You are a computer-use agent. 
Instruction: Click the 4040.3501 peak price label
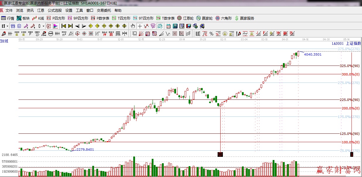coord(313,54)
